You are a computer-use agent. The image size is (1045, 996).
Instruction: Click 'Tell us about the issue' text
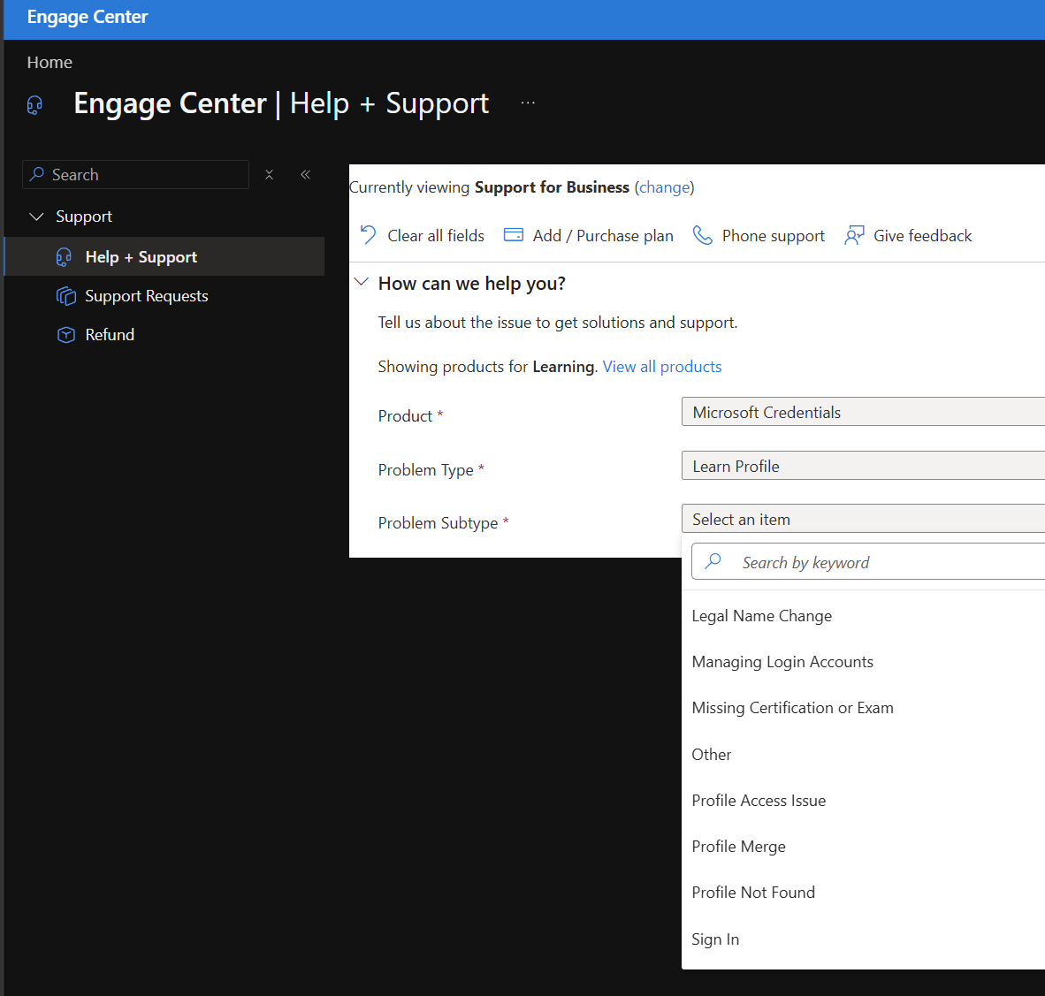point(557,323)
